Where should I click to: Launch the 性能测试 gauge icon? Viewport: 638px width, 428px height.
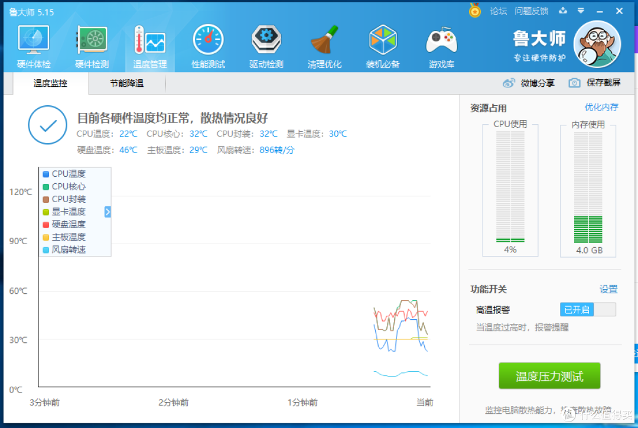[208, 47]
